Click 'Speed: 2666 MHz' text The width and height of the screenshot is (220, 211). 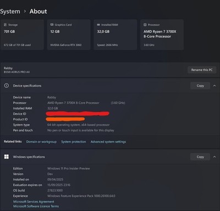pyautogui.click(x=107, y=45)
